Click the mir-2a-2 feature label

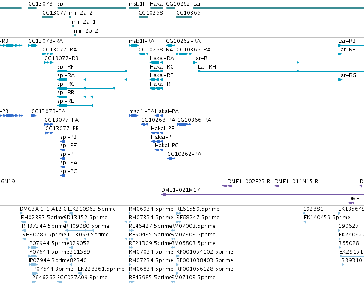[80, 12]
